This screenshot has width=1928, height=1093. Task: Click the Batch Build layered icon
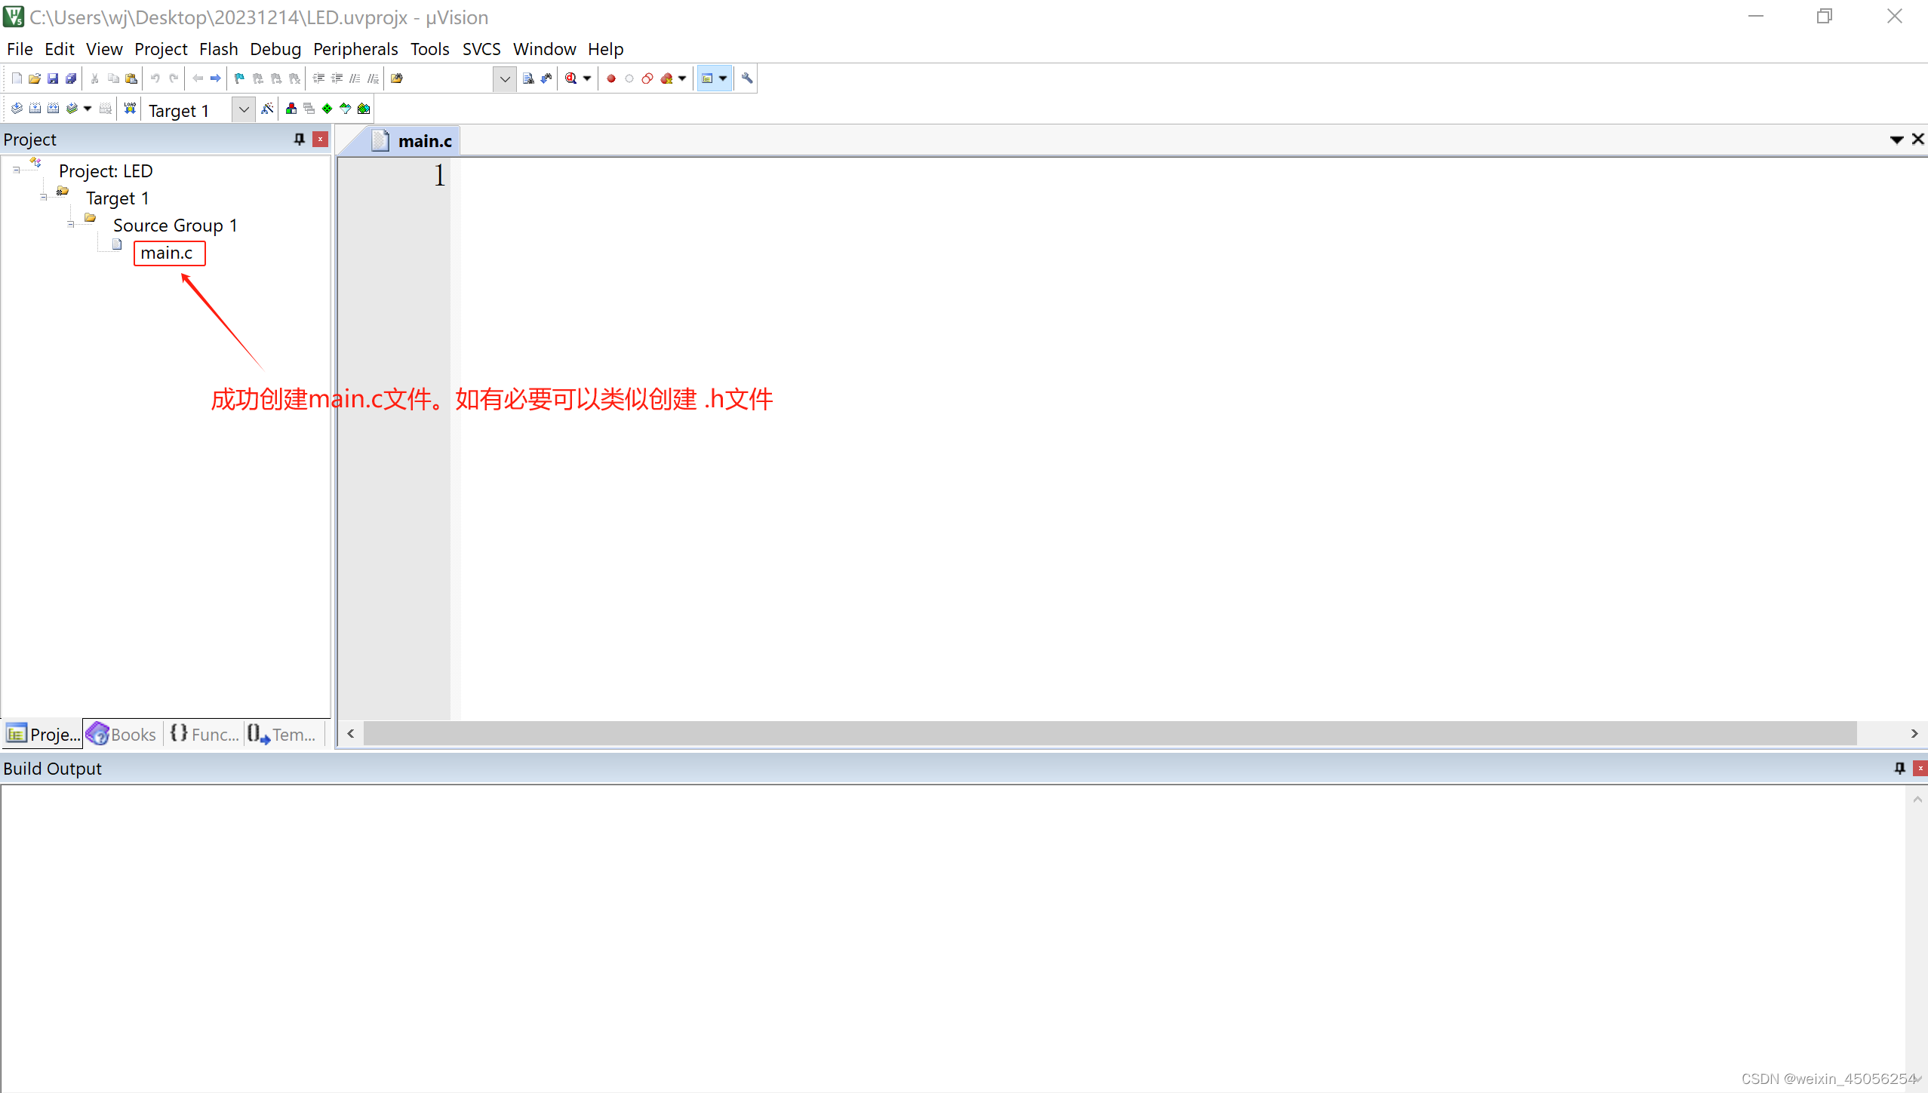pyautogui.click(x=72, y=109)
